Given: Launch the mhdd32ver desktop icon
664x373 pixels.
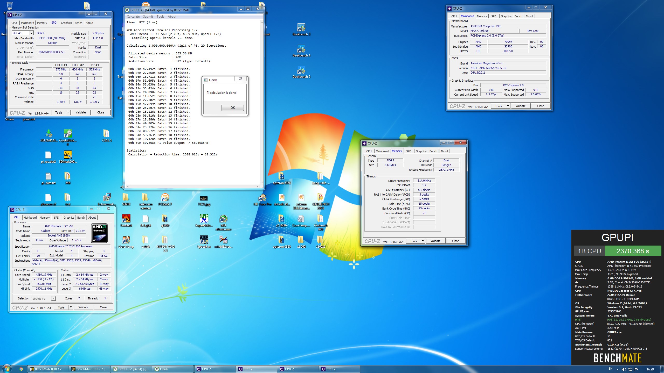Looking at the screenshot, I should [223, 242].
